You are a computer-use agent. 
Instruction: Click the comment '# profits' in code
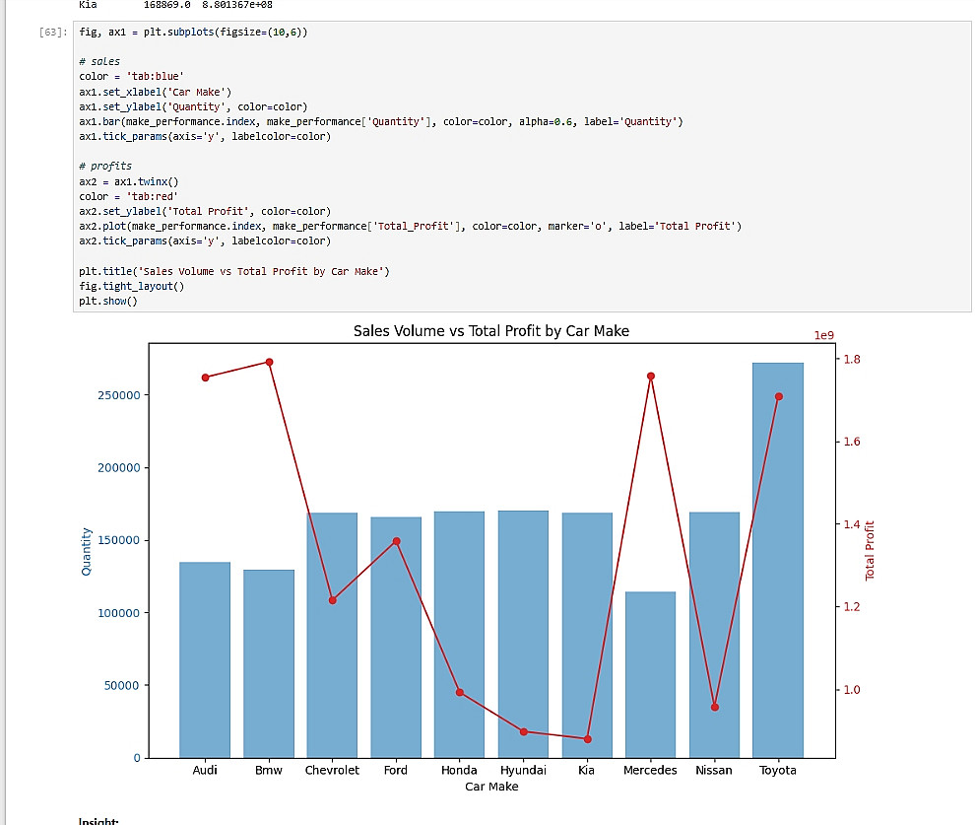tap(105, 167)
